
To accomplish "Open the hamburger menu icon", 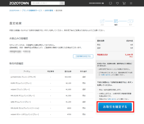I will pos(131,3).
